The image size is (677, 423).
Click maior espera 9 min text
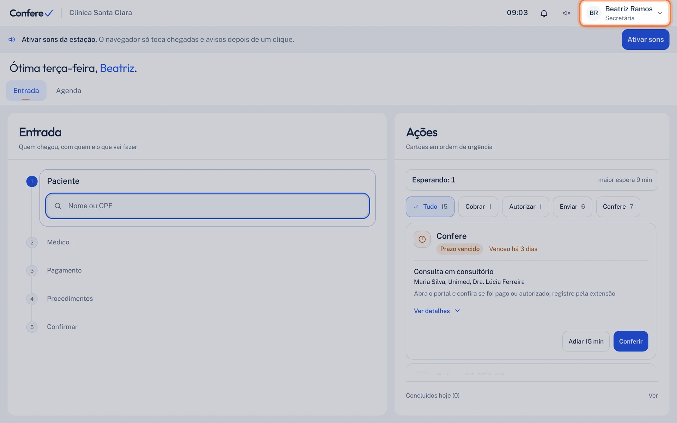coord(625,180)
